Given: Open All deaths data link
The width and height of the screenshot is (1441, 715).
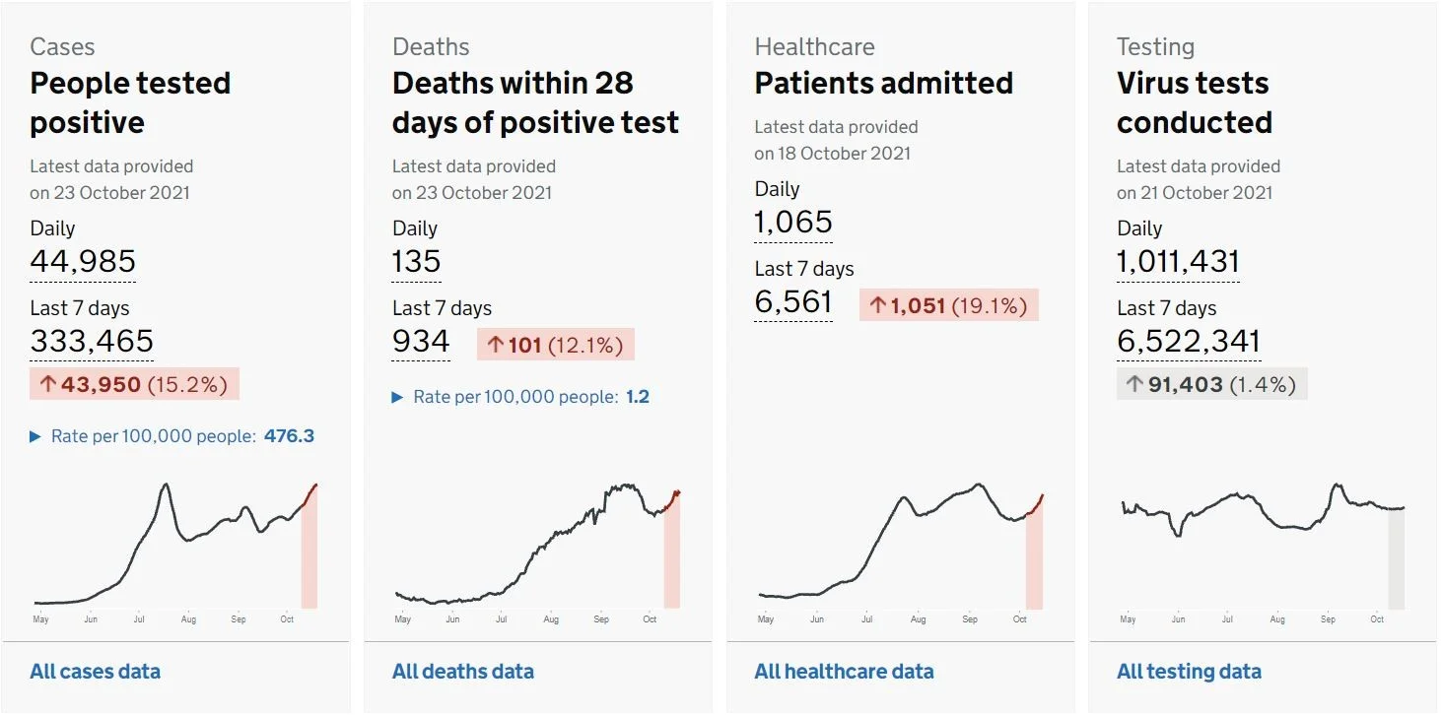Looking at the screenshot, I should 463,672.
